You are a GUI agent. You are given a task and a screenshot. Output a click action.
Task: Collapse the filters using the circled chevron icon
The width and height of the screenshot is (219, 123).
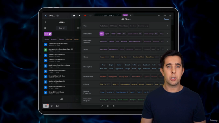point(78,28)
